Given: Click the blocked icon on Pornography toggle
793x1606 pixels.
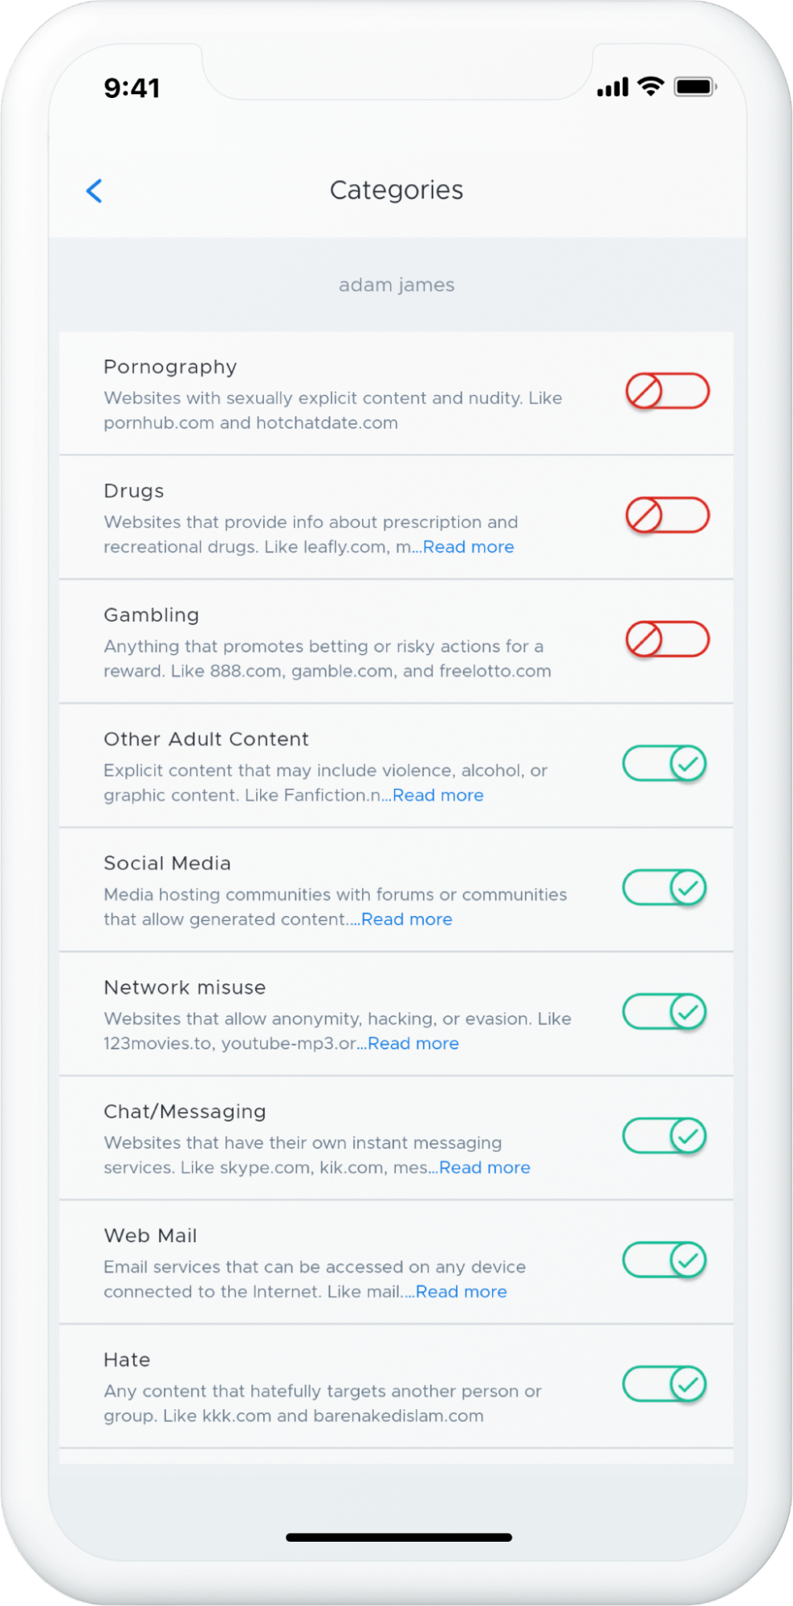Looking at the screenshot, I should coord(645,391).
